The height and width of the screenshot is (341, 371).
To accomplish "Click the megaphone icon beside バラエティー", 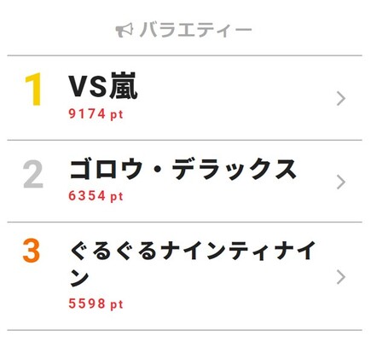I will (125, 30).
